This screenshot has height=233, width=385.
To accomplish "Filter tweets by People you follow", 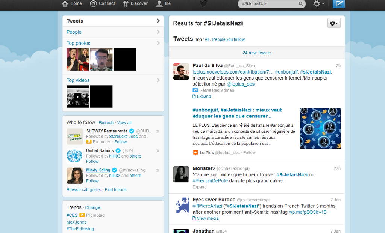I will tap(228, 39).
